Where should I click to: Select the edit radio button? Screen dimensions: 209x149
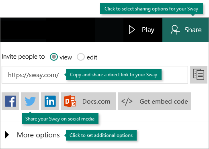81,57
